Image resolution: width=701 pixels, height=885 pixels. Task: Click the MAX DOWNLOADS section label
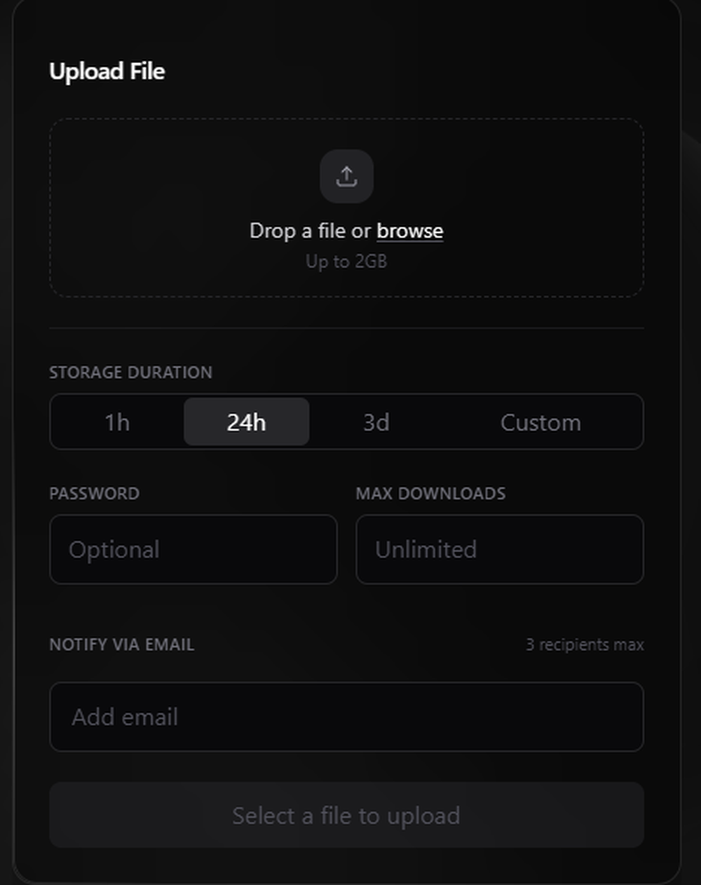[430, 493]
